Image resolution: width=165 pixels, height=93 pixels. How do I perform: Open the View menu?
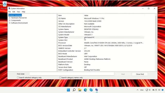[x=18, y=12]
